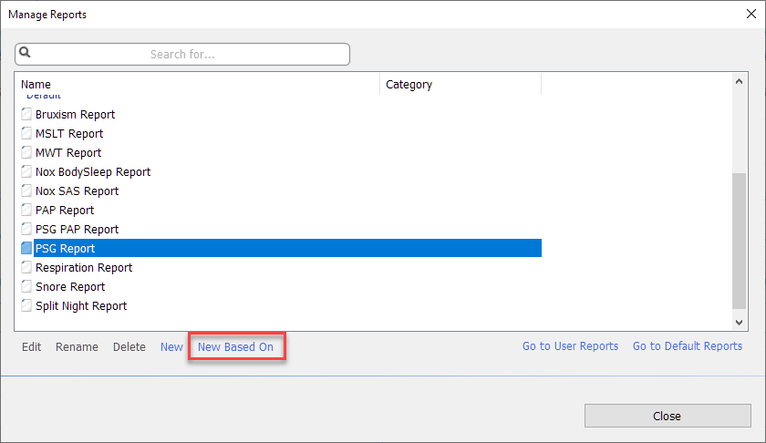766x443 pixels.
Task: Click the scroll down arrow
Action: (x=740, y=323)
